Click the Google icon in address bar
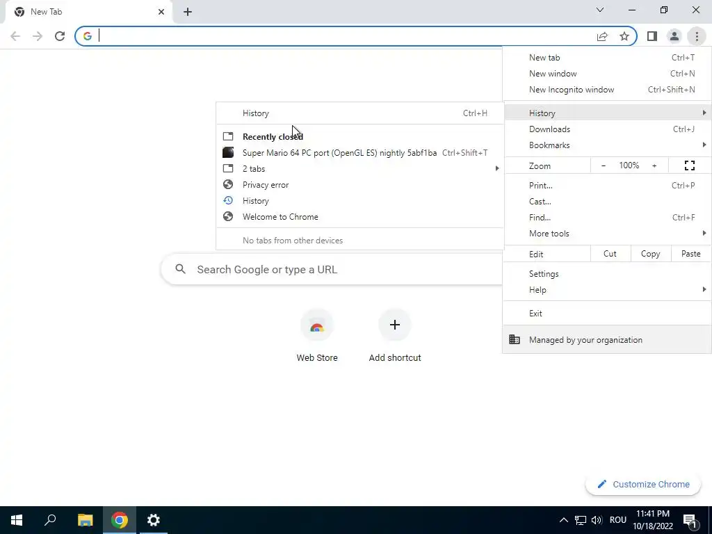 [87, 36]
